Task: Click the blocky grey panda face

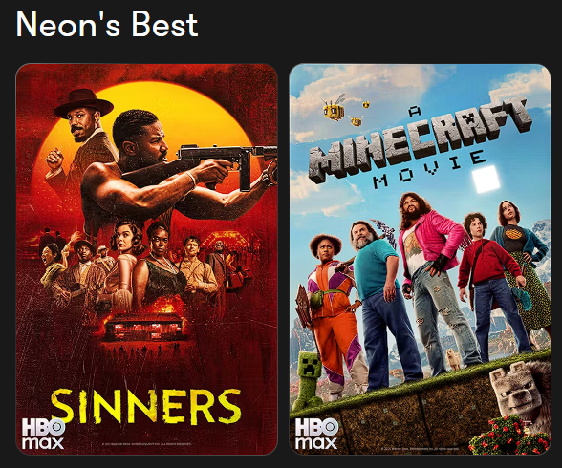Action: [513, 389]
